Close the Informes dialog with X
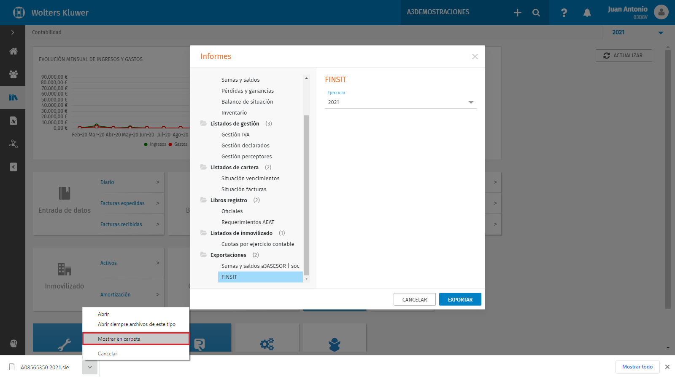Viewport: 675px width, 379px height. [475, 56]
